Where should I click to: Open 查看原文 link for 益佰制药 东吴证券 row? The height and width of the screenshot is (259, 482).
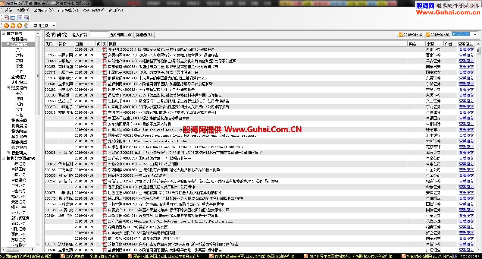point(466,84)
